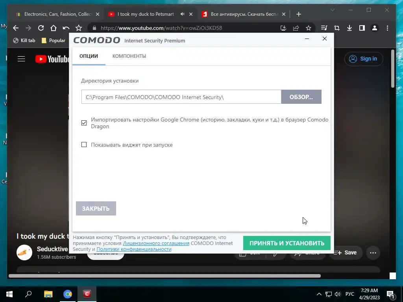Toggle the browser side panel

click(362, 28)
